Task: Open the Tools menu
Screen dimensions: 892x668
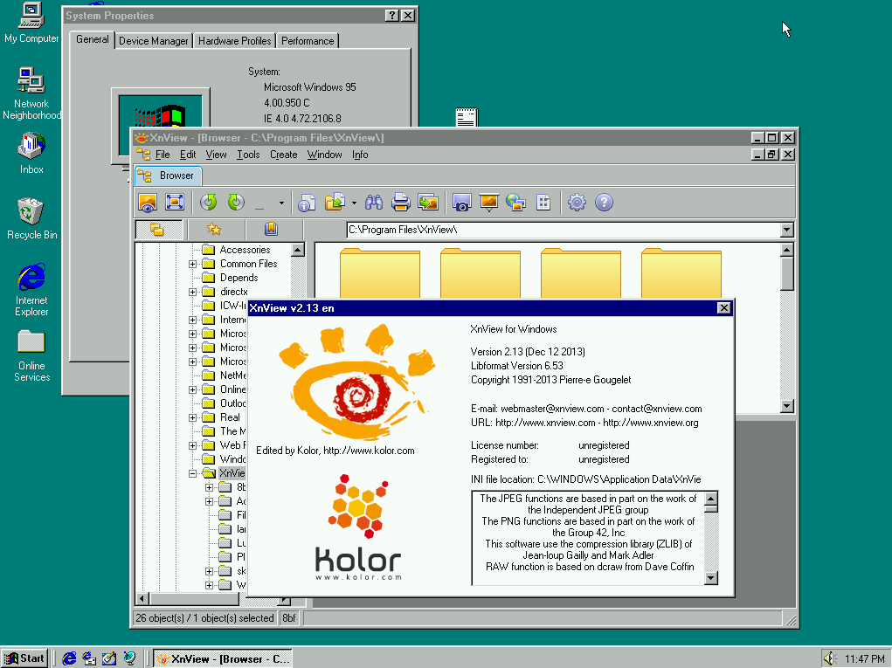Action: (x=248, y=155)
